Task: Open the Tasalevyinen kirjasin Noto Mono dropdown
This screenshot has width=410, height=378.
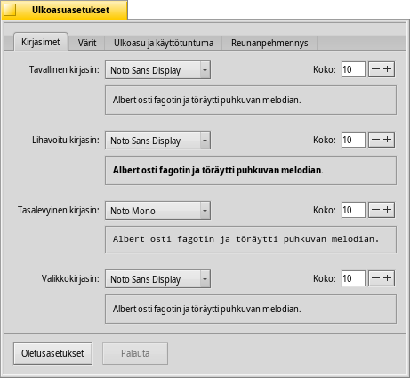Action: click(157, 211)
